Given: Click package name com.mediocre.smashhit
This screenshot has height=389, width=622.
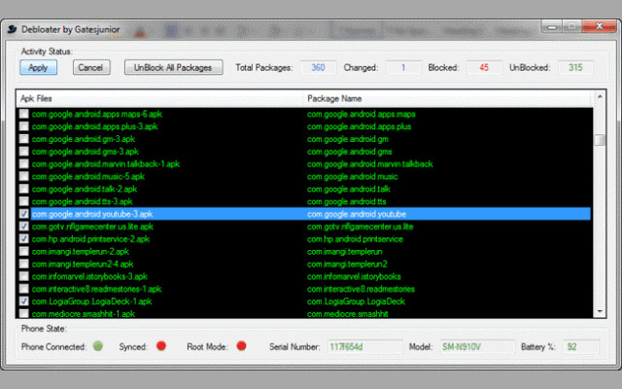Looking at the screenshot, I should click(x=348, y=313).
